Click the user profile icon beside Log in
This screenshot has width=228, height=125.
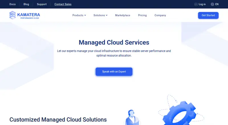click(x=196, y=4)
